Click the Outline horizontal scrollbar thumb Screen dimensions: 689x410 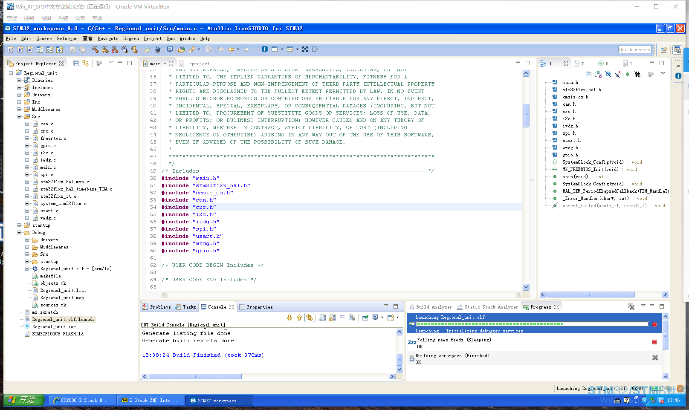point(591,295)
